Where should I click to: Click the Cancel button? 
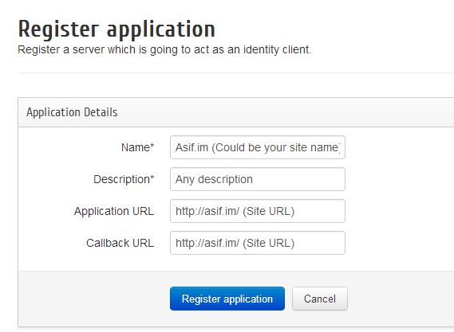point(320,299)
